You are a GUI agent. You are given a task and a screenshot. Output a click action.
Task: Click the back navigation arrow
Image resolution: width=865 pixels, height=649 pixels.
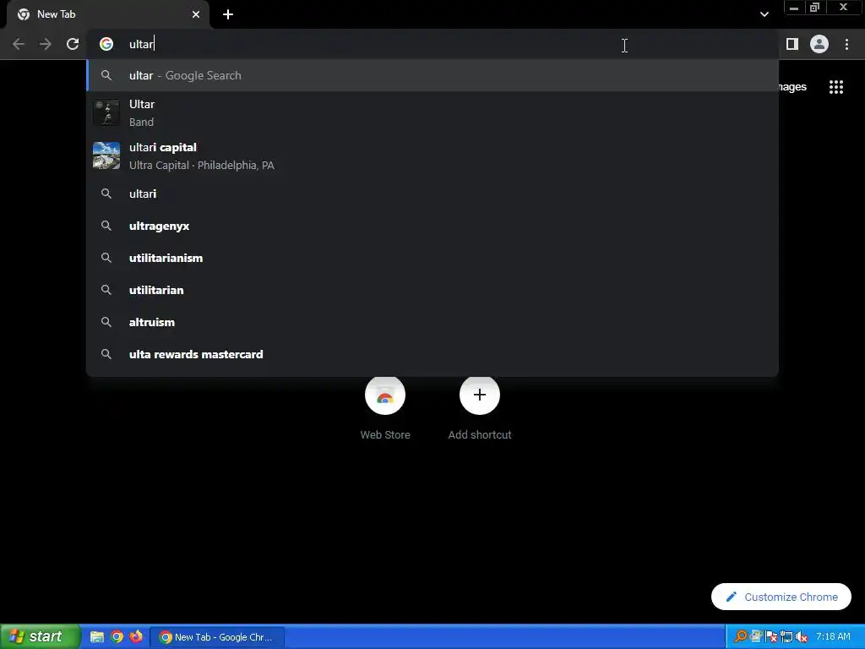[x=19, y=44]
